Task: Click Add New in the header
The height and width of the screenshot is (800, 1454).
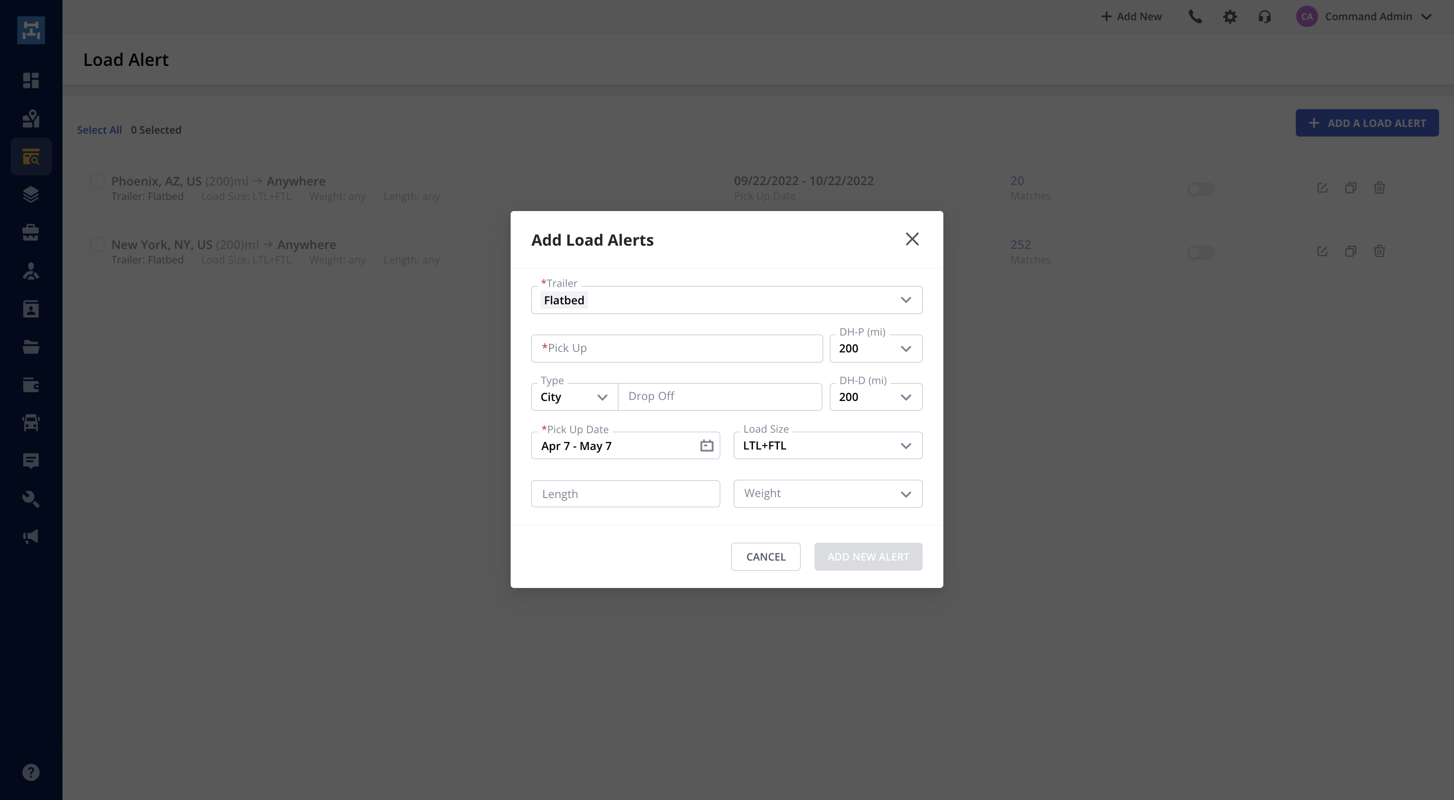Action: [x=1131, y=17]
